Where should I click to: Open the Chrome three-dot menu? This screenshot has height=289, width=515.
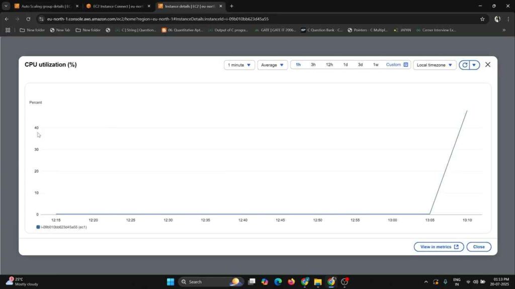[508, 19]
